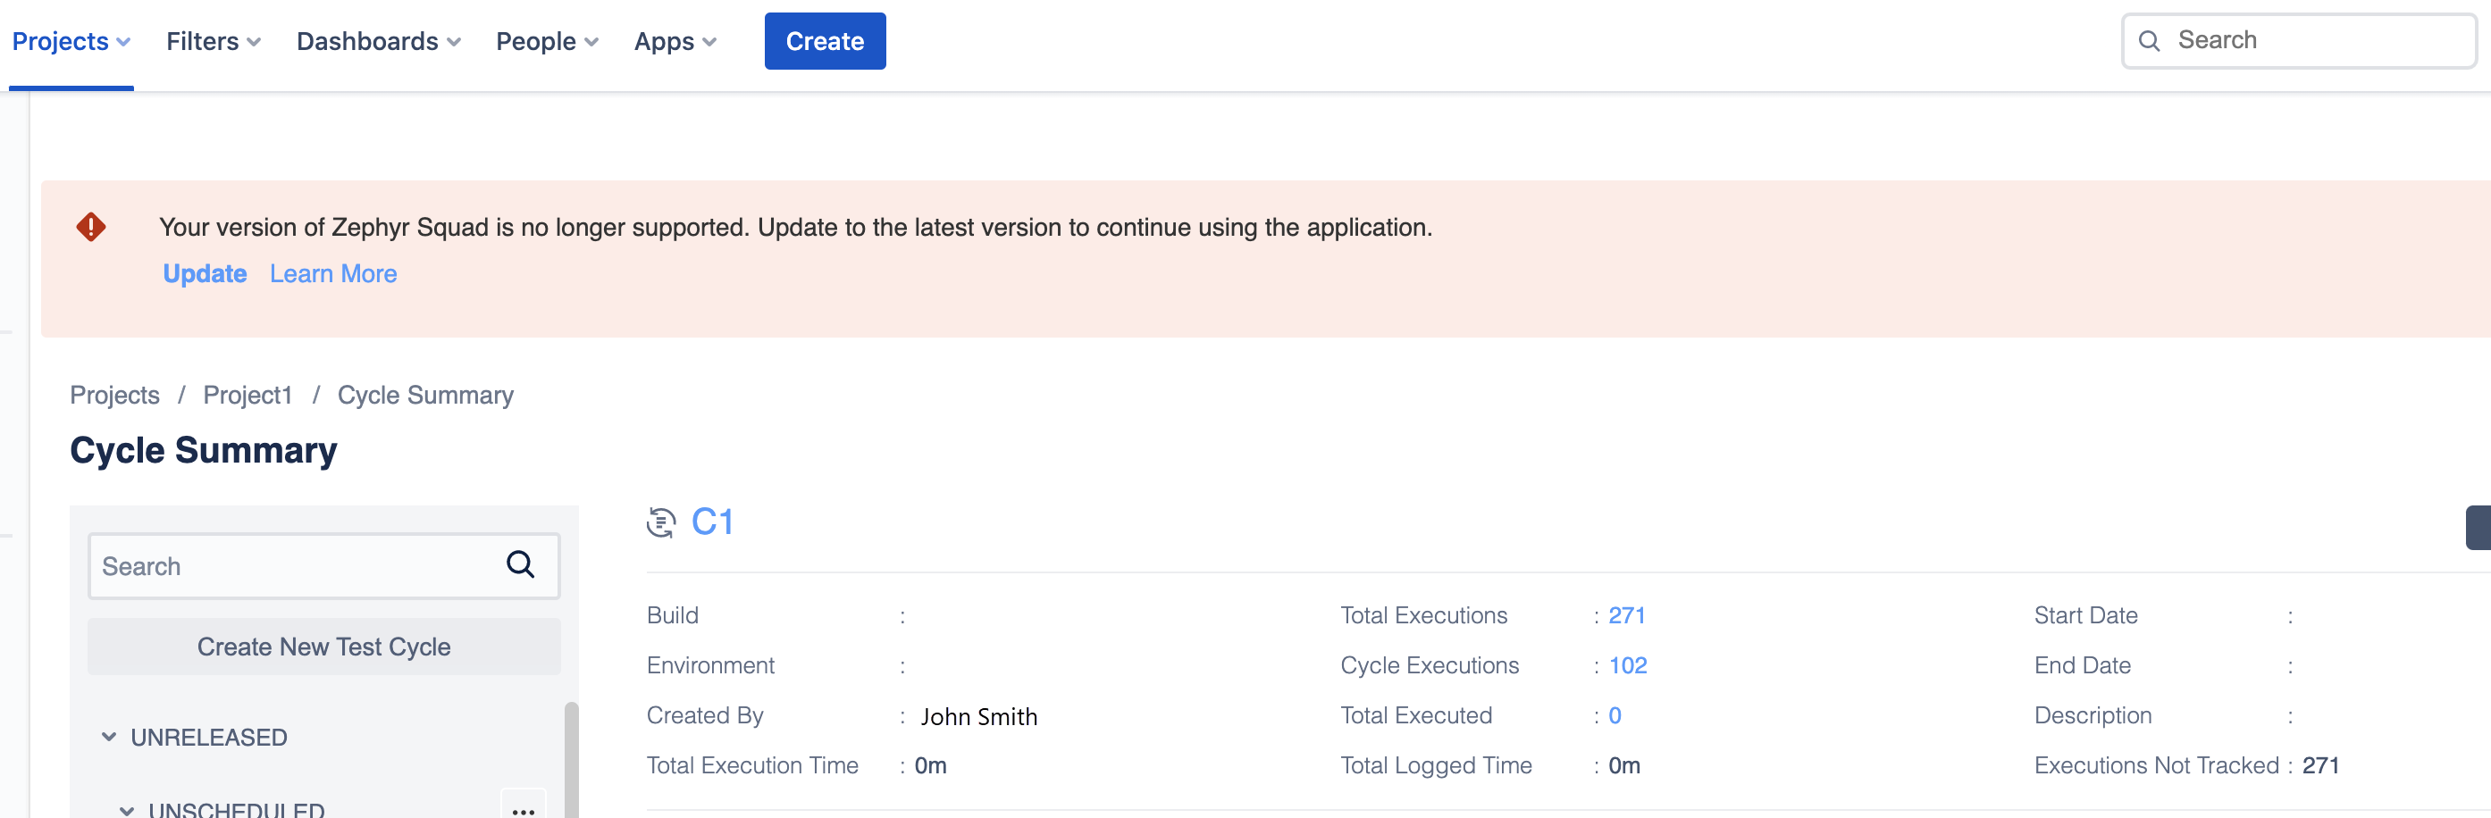This screenshot has width=2491, height=818.
Task: Open the Apps menu
Action: click(674, 42)
